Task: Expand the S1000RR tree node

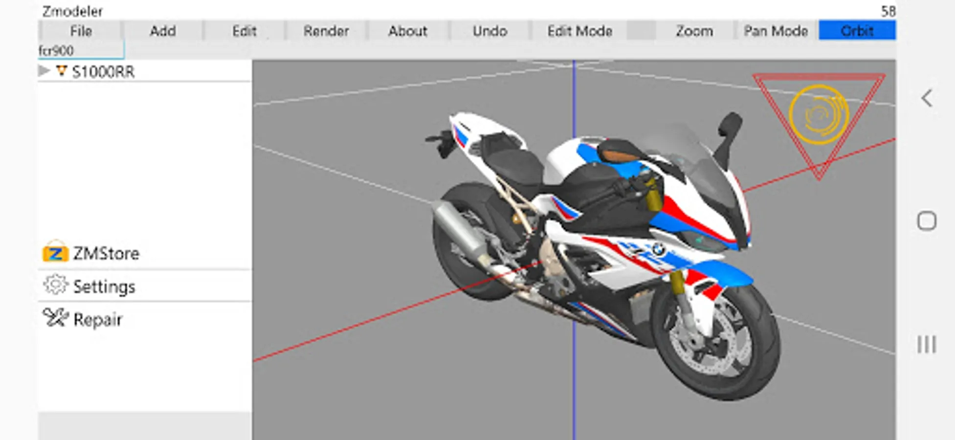Action: coord(44,71)
